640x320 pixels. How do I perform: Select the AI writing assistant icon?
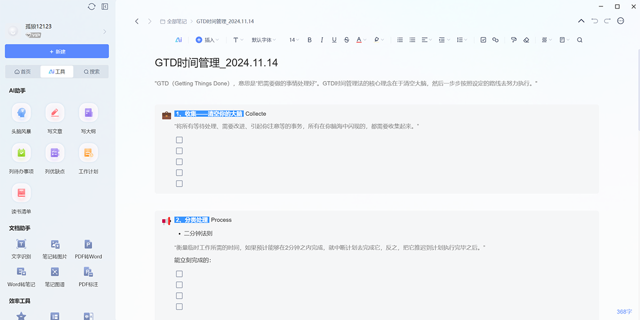[x=178, y=39]
